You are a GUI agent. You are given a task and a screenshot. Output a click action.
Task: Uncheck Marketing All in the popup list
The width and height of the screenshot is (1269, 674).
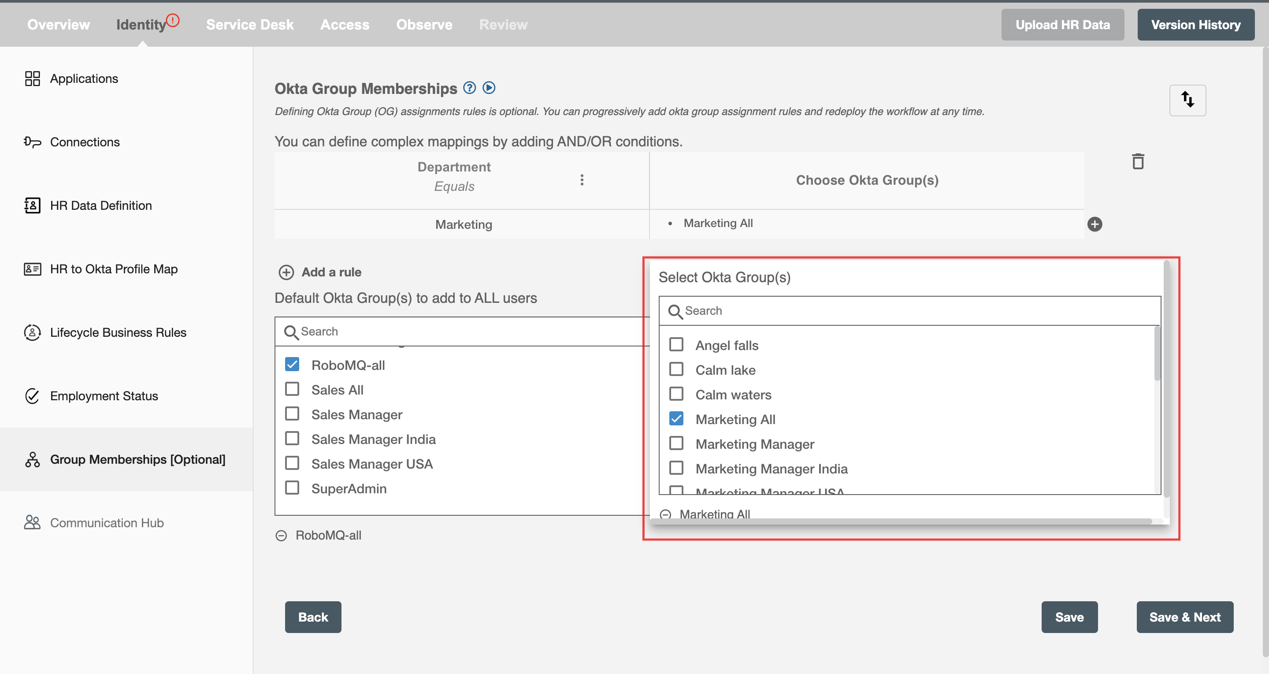click(x=676, y=419)
